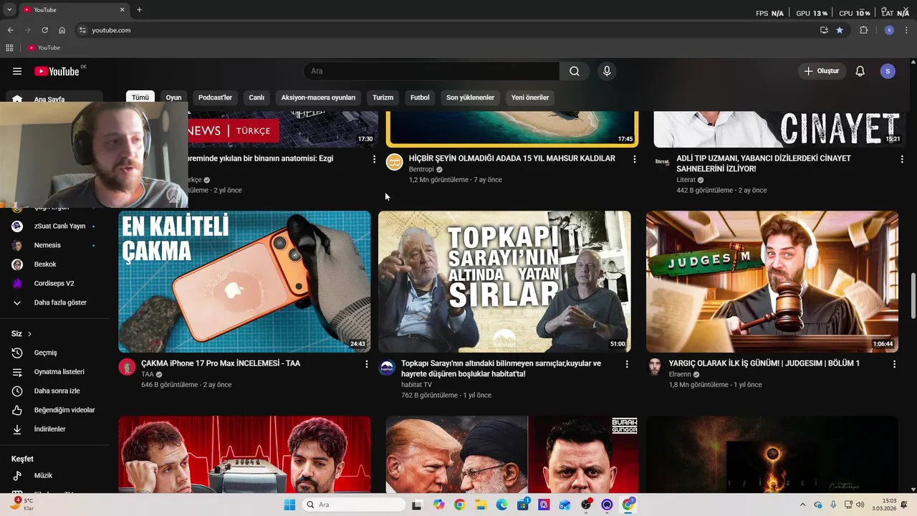Open the Siz section chevron
Screen dimensions: 917x516
(x=29, y=334)
